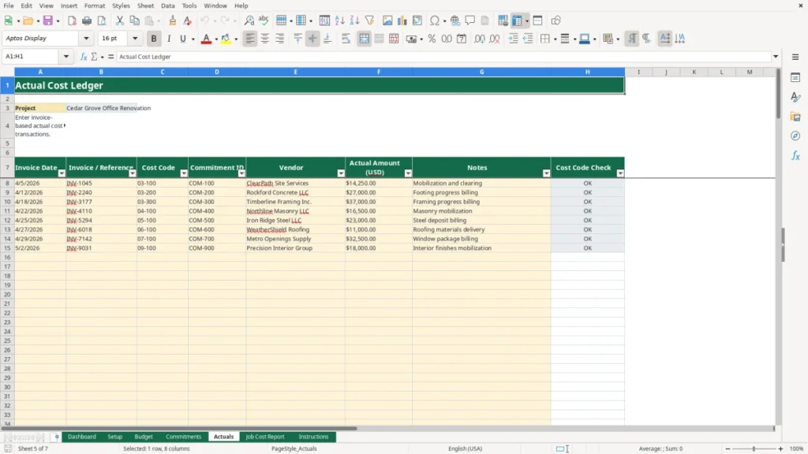
Task: Open Vendor column filter dropdown
Action: (x=341, y=173)
